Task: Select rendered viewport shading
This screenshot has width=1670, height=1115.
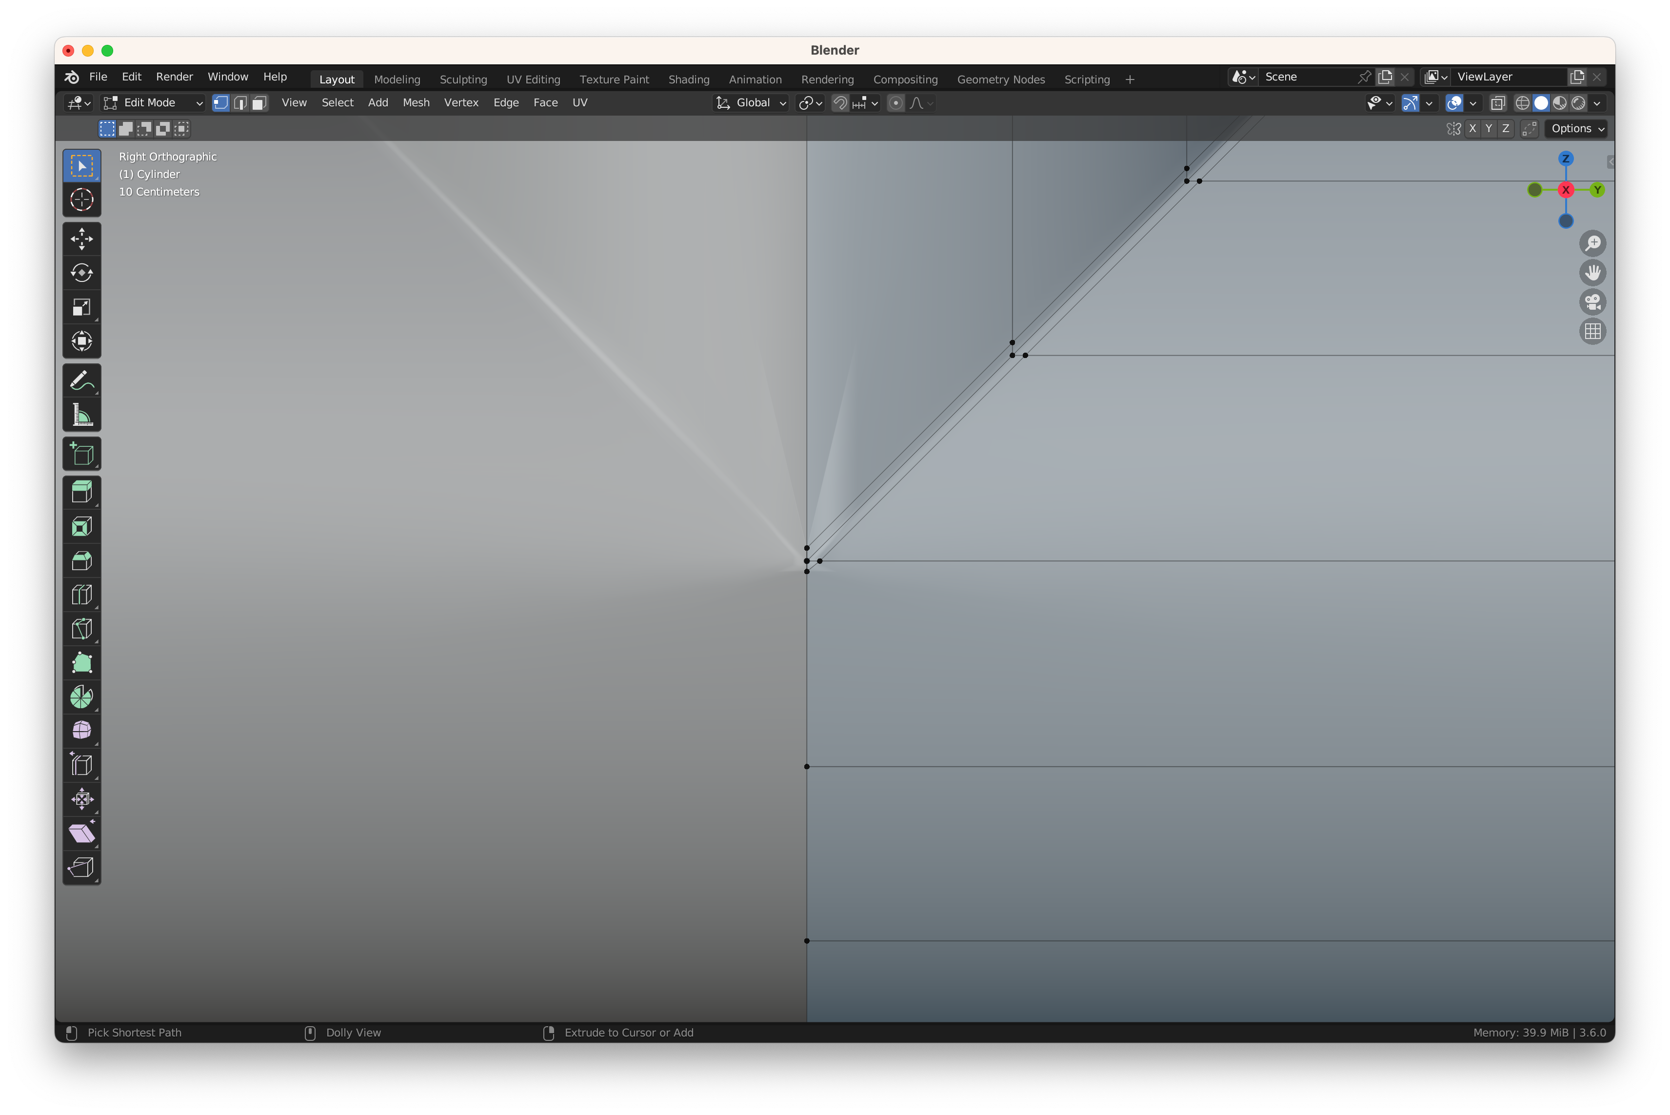Action: click(x=1578, y=103)
